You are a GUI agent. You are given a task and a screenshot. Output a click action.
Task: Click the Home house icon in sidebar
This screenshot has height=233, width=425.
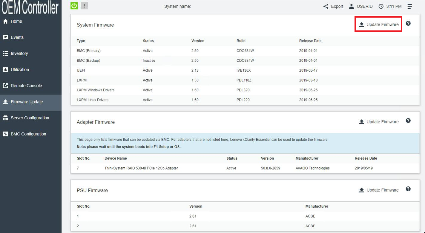point(5,21)
